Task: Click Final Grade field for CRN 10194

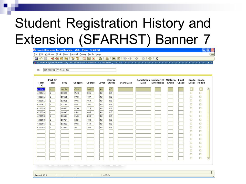Action: (x=181, y=89)
